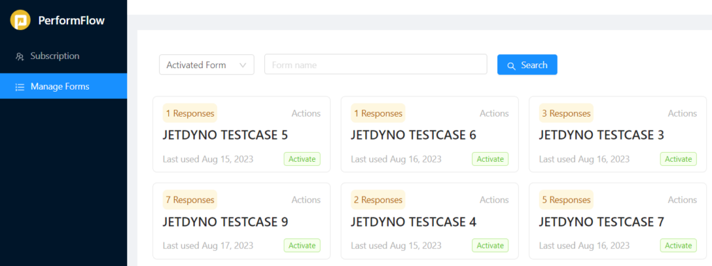Screen dimensions: 712x266
Task: Click the PerformFlow brand name
Action: (72, 20)
